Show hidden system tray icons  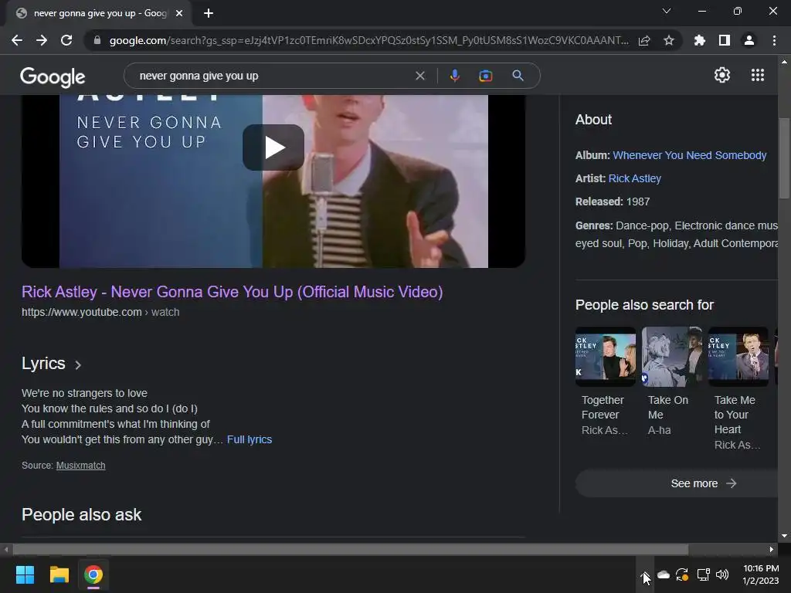pos(644,574)
